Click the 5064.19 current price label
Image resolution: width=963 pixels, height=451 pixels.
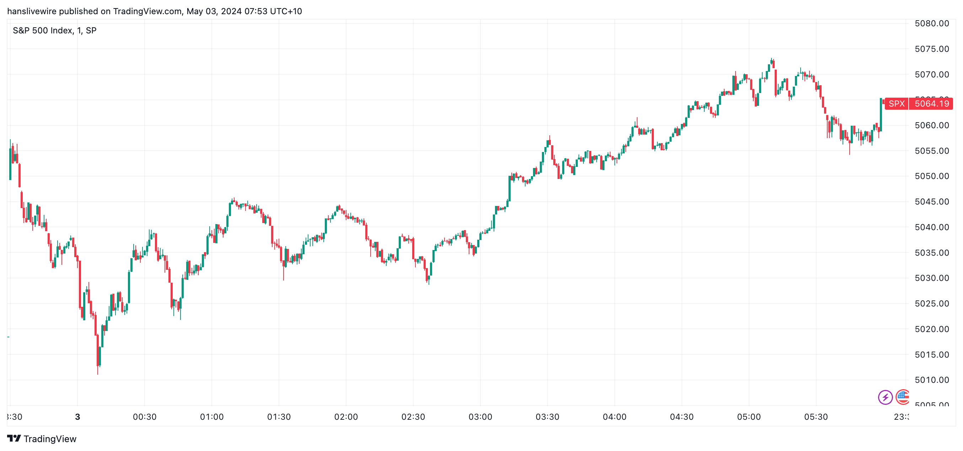click(x=931, y=103)
